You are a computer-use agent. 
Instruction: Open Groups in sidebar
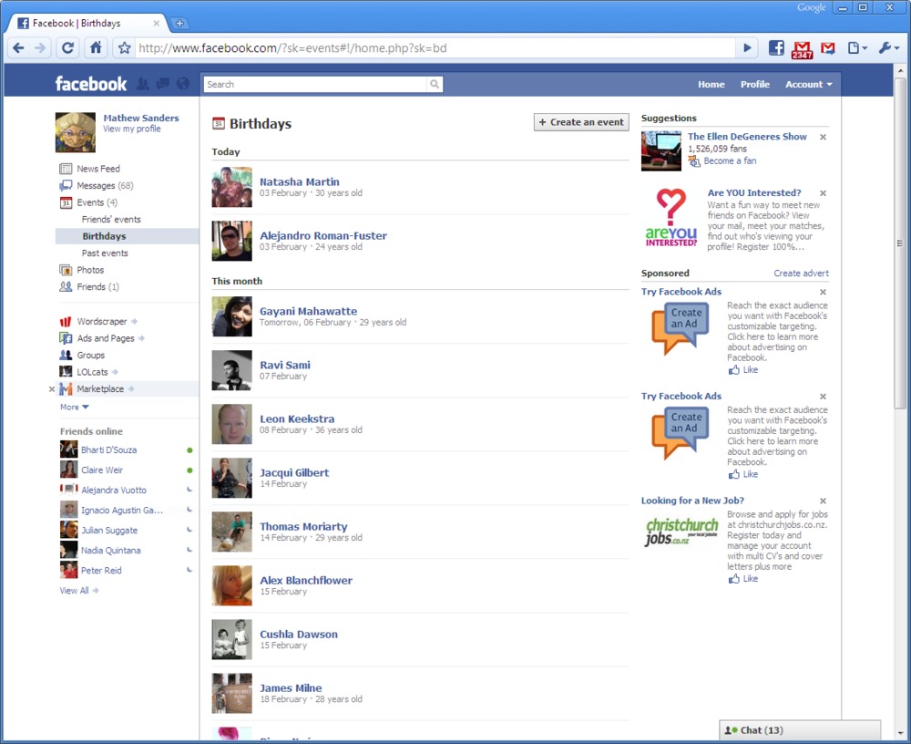tap(90, 355)
